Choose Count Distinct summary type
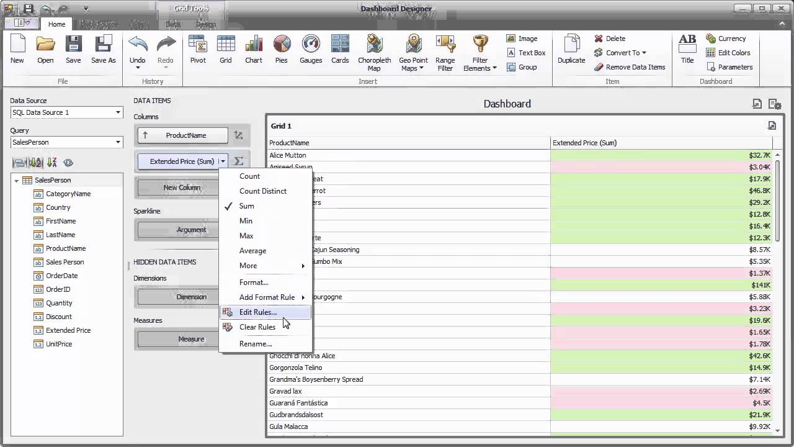 (265, 191)
